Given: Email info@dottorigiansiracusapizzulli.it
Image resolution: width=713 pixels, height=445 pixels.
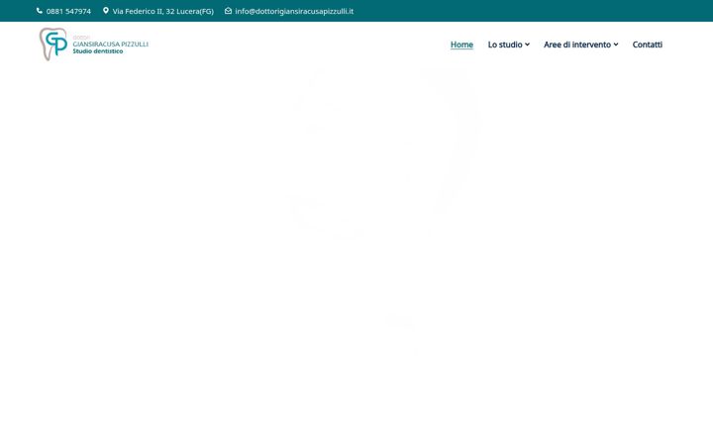Looking at the screenshot, I should 294,11.
